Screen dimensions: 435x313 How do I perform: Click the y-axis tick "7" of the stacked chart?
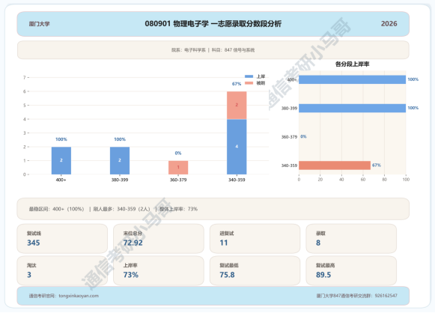tap(25, 78)
